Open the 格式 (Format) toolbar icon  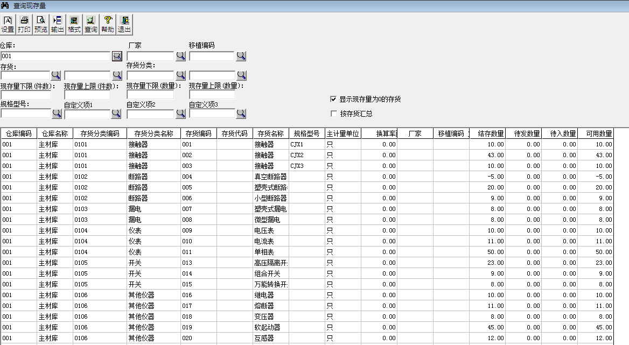tap(73, 24)
